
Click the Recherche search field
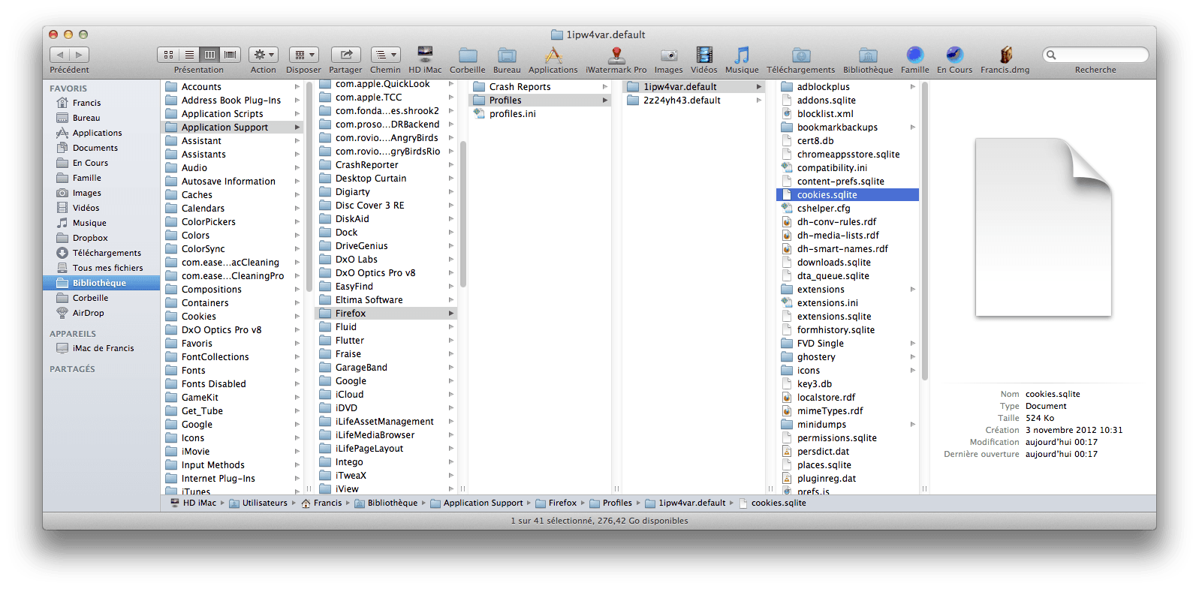(1095, 55)
